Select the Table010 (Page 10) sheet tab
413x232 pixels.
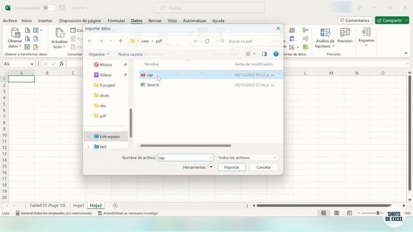click(47, 206)
